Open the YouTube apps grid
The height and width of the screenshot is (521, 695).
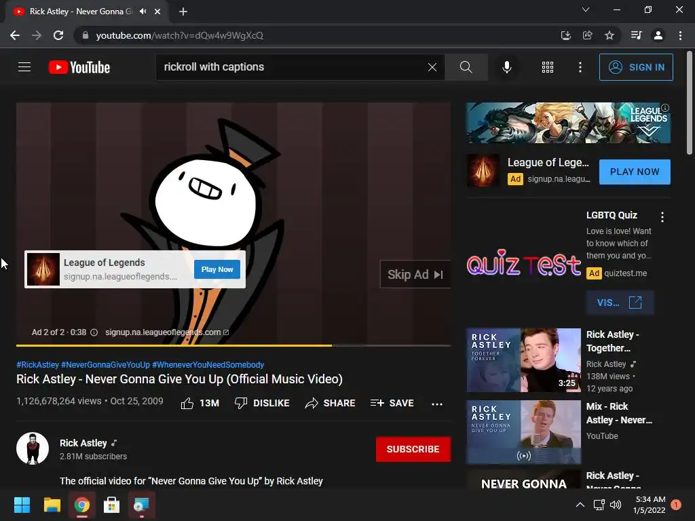click(548, 67)
